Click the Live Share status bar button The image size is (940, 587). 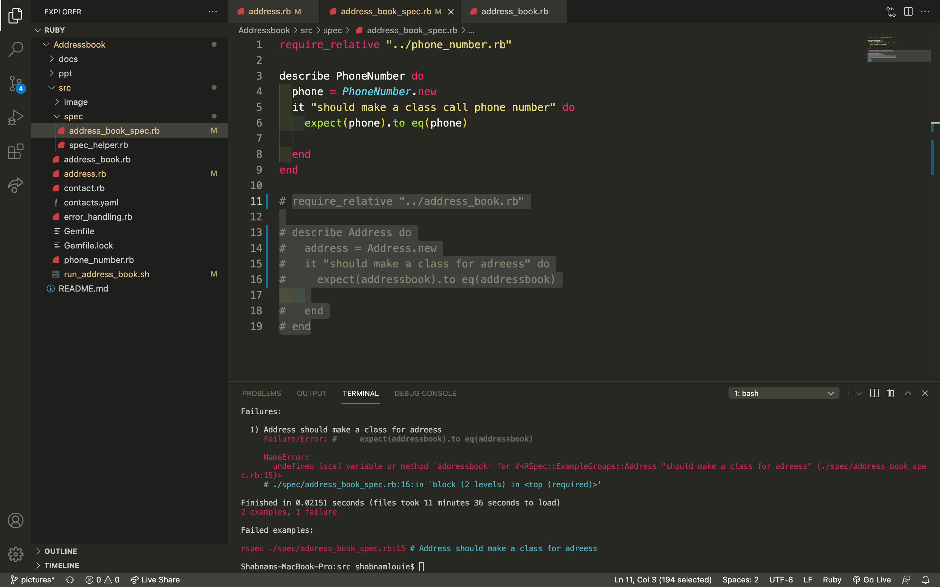tap(155, 579)
